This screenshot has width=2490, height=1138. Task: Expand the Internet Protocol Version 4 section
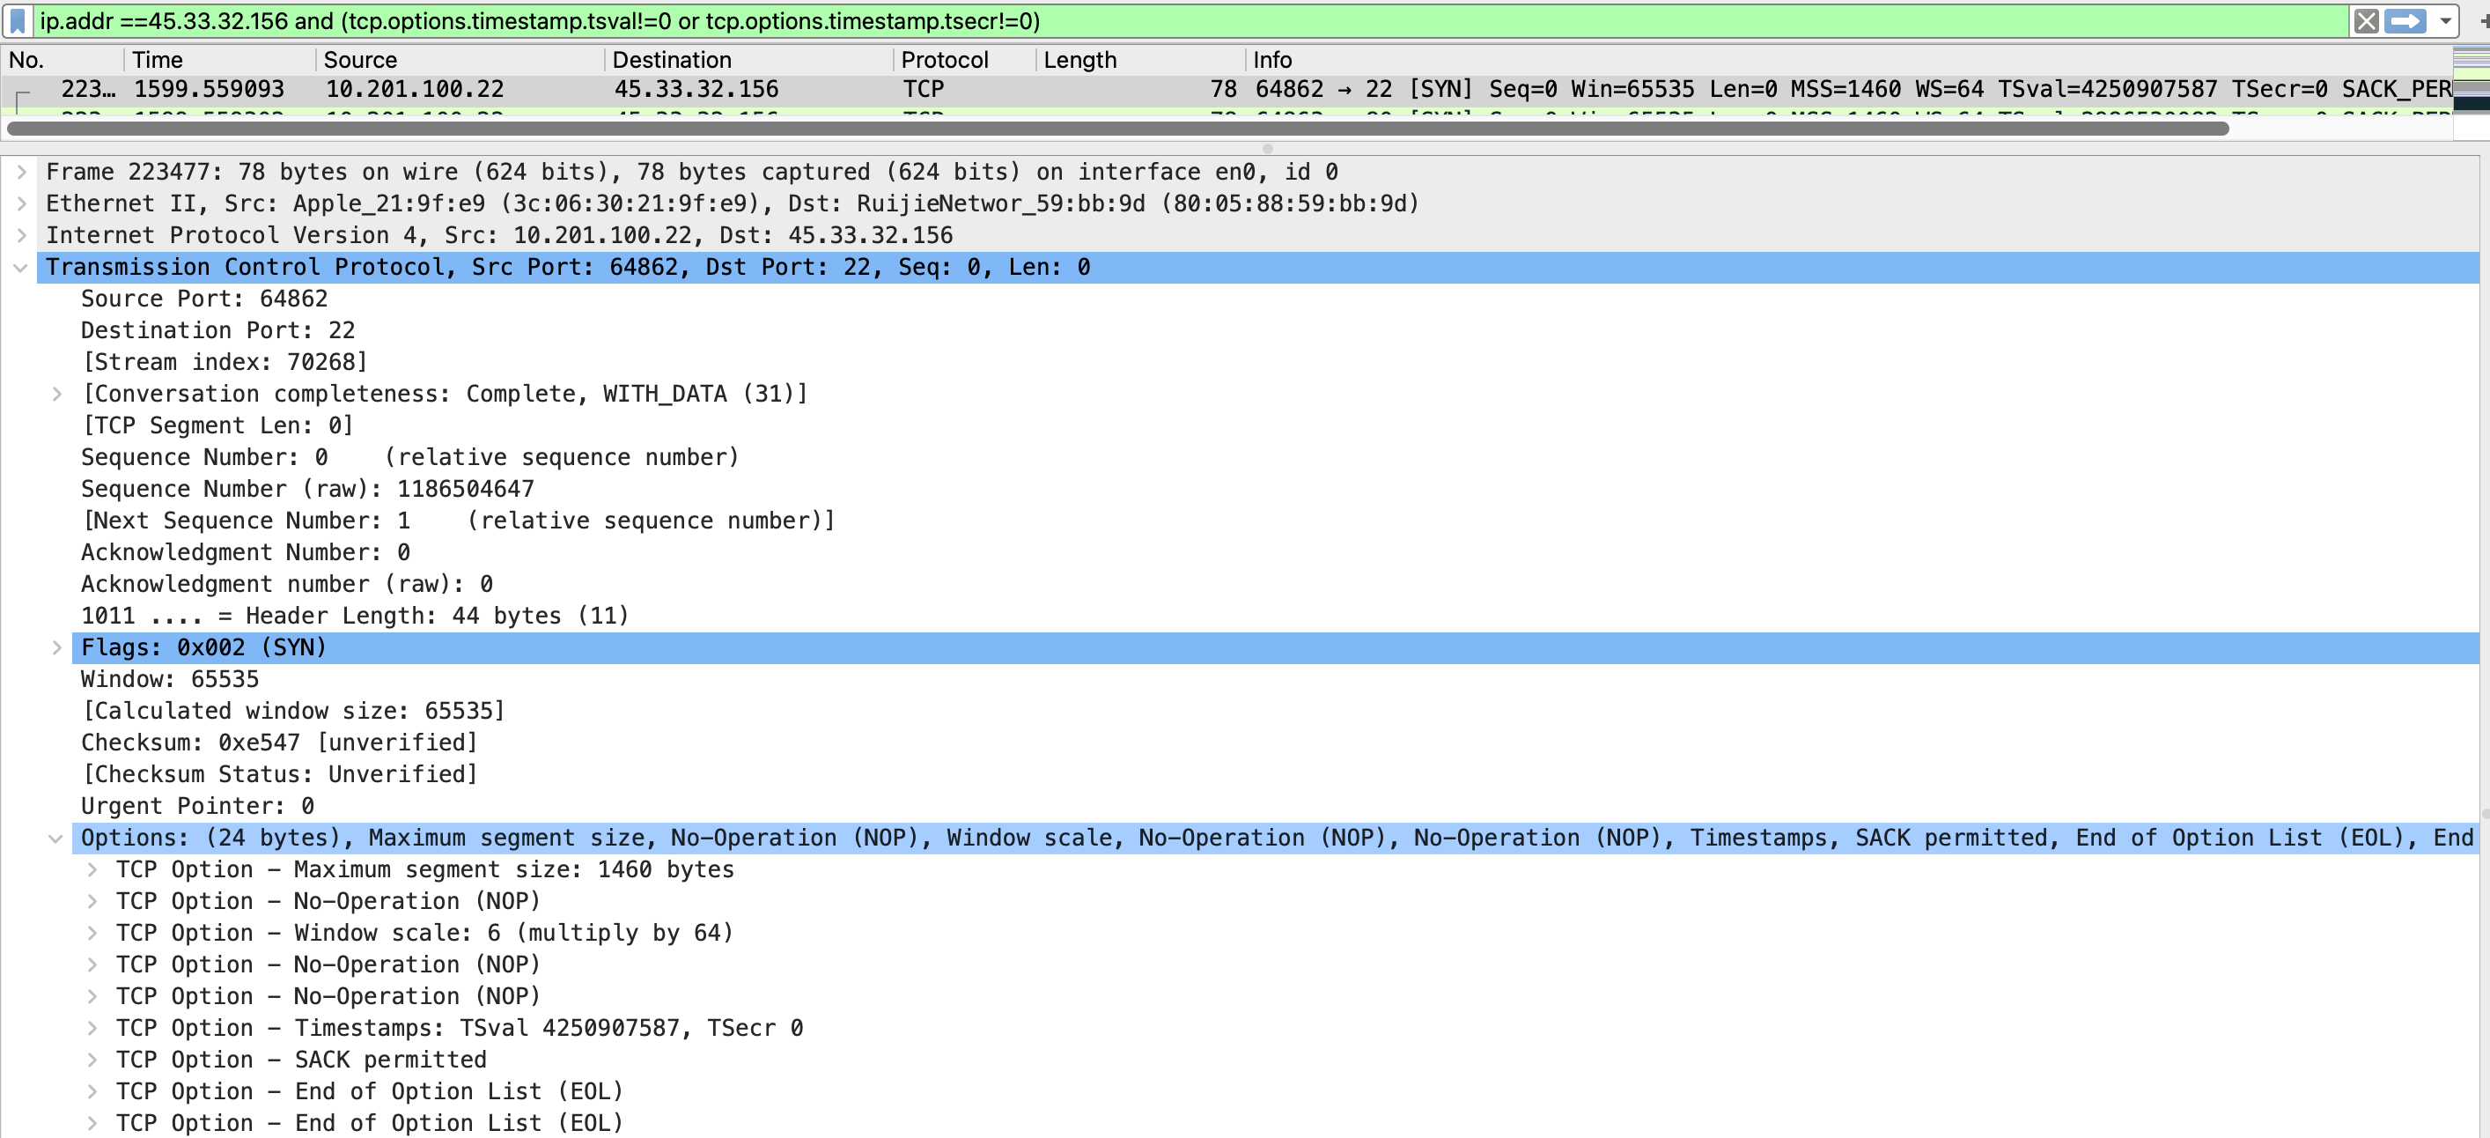click(21, 235)
